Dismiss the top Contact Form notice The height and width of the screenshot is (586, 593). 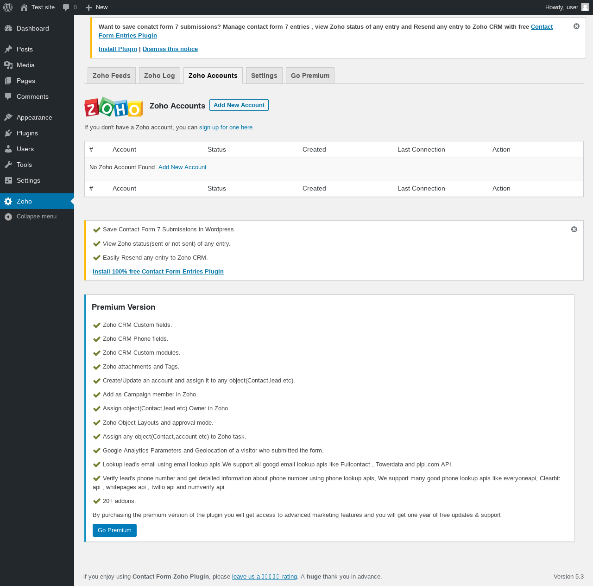click(x=576, y=26)
